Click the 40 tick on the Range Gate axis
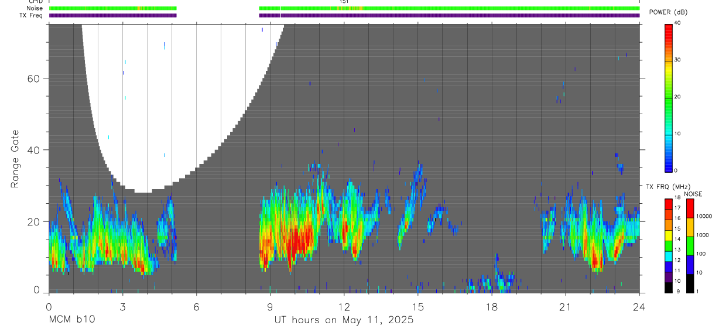 pyautogui.click(x=33, y=150)
